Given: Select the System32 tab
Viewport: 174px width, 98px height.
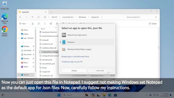Looking at the screenshot, I should (x=33, y=12).
